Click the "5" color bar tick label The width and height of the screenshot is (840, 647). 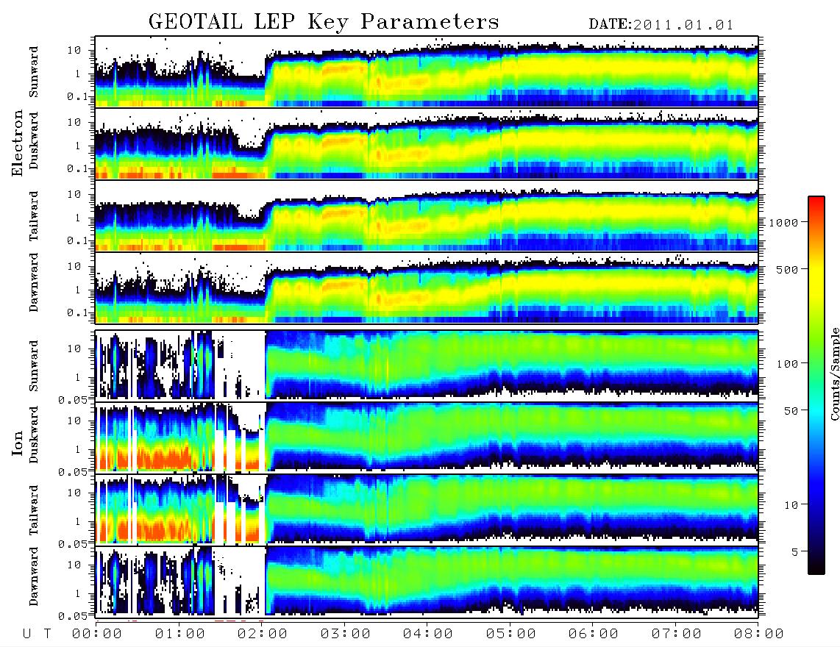pos(794,552)
